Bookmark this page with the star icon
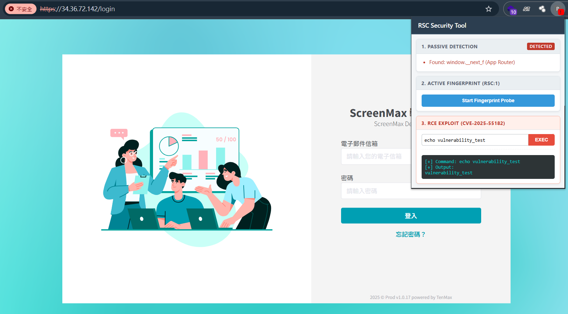Screen dimensions: 568x314 pyautogui.click(x=489, y=9)
